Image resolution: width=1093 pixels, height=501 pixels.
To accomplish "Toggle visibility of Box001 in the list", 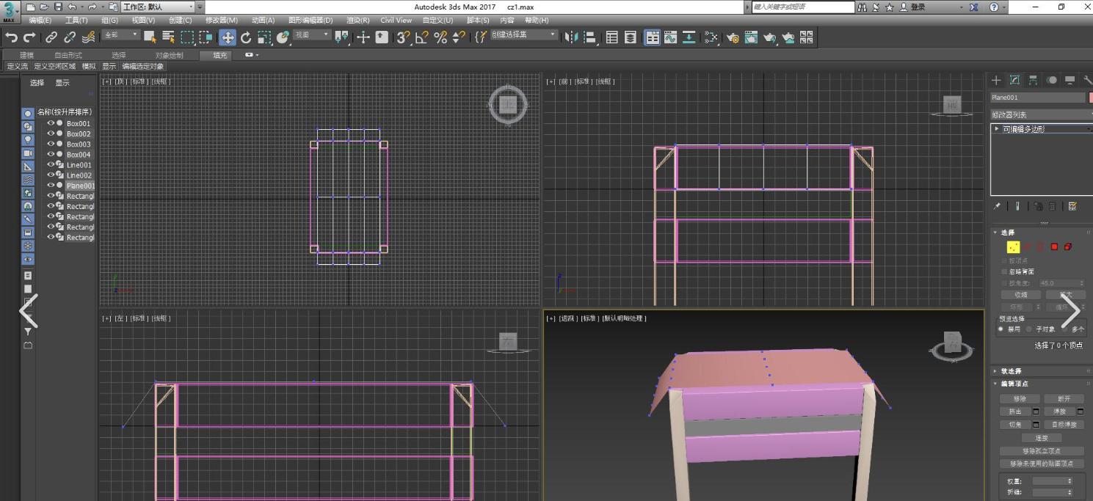I will [50, 122].
